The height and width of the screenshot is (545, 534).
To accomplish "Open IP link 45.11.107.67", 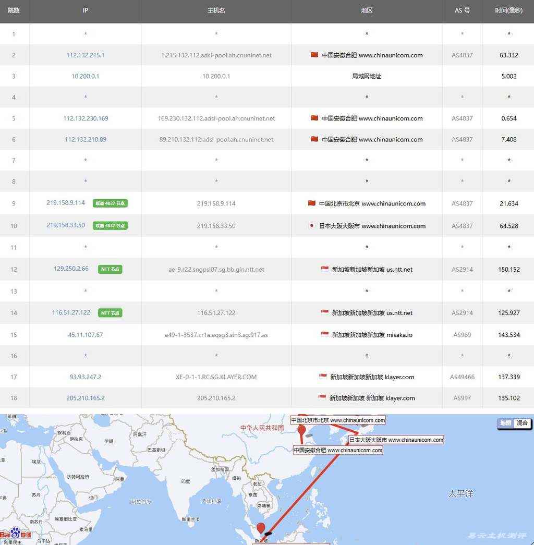I will pos(86,335).
